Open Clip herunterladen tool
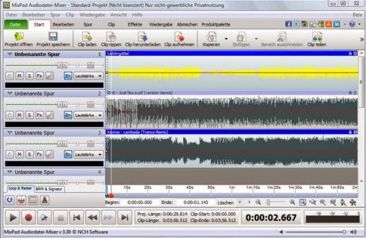Viewport: 366px width, 238px height. 142,39
